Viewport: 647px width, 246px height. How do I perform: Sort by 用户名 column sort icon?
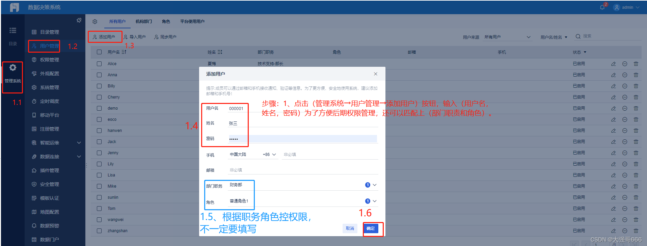(x=124, y=52)
